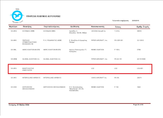
Task: Click the Hellenic C.A.A. bird logo
Action: tap(17, 16)
